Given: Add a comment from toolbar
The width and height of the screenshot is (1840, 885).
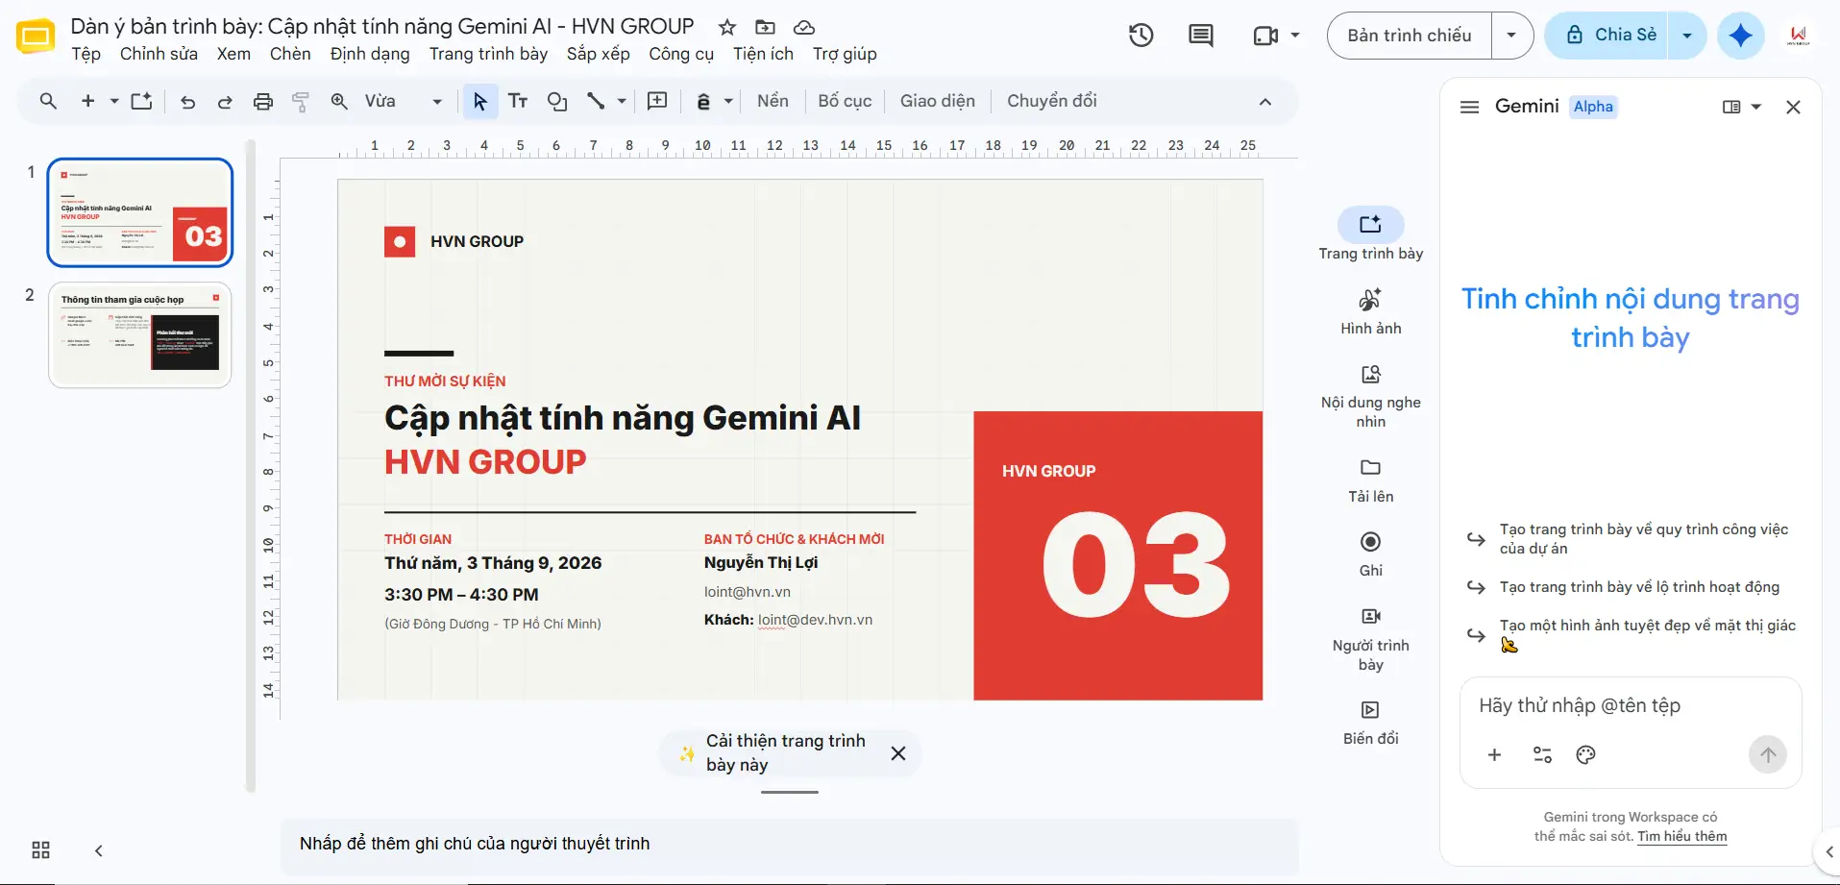Looking at the screenshot, I should point(657,101).
